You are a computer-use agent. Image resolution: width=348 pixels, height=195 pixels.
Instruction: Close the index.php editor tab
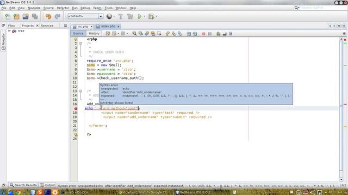(119, 27)
